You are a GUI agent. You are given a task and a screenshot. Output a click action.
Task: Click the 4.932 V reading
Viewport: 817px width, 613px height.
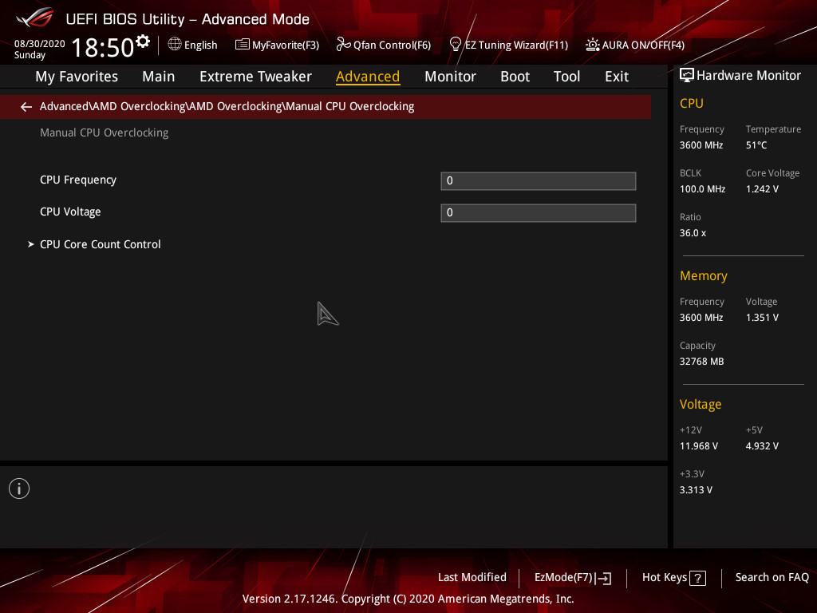pos(762,446)
